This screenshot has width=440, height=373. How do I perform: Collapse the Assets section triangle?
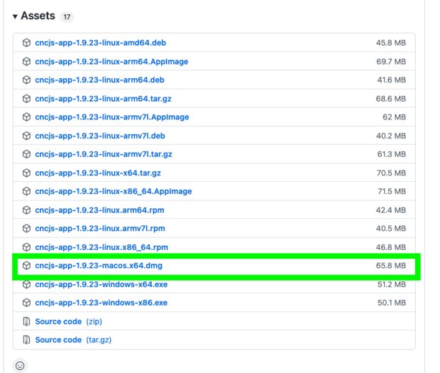click(x=15, y=16)
